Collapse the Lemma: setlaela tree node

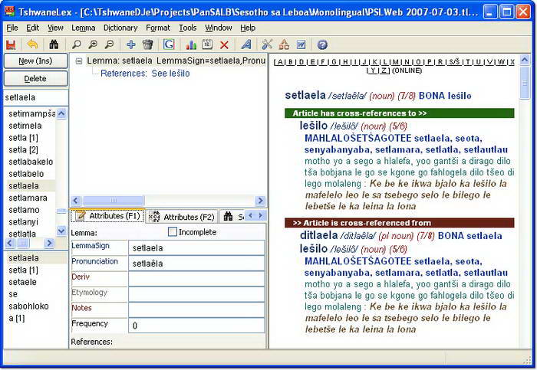point(79,61)
